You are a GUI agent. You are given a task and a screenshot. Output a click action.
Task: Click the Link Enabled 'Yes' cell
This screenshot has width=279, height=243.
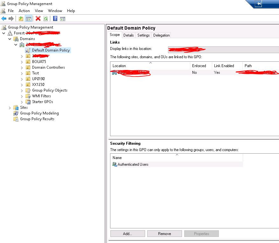pos(217,73)
